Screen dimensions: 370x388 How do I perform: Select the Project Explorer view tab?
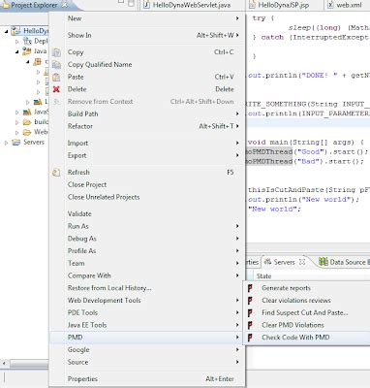point(34,5)
